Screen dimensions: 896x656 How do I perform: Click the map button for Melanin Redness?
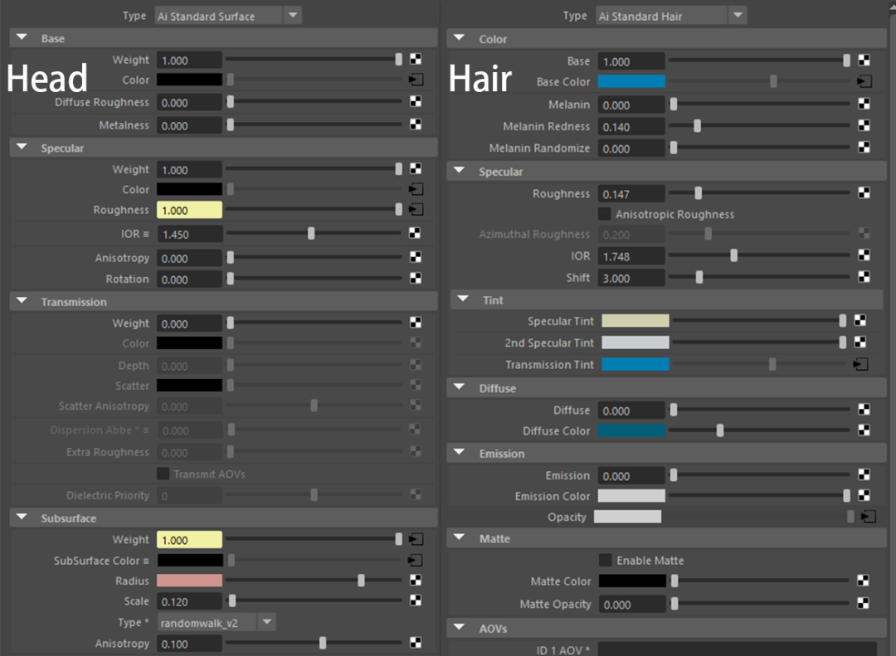(x=864, y=125)
